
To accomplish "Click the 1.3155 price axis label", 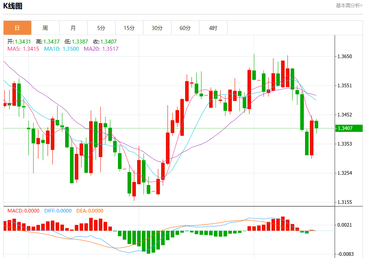I will (345, 202).
